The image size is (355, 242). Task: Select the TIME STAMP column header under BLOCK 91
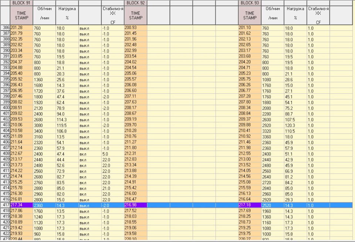click(21, 16)
